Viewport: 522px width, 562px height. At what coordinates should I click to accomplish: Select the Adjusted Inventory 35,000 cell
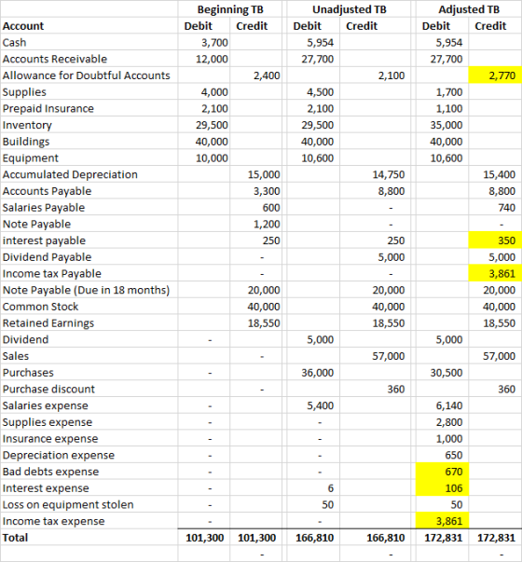tap(442, 125)
